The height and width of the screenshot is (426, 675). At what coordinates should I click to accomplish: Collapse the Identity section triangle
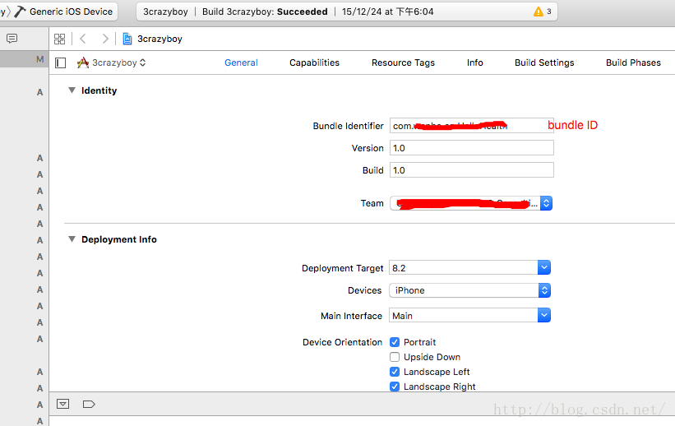click(x=72, y=90)
